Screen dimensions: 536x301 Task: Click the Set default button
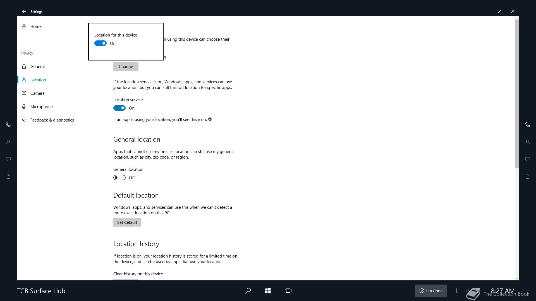[x=127, y=222]
